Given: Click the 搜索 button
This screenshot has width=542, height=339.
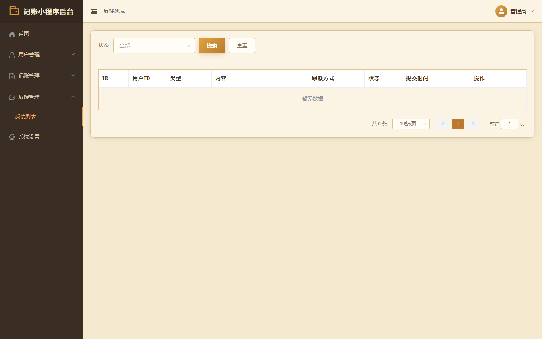Looking at the screenshot, I should [212, 46].
